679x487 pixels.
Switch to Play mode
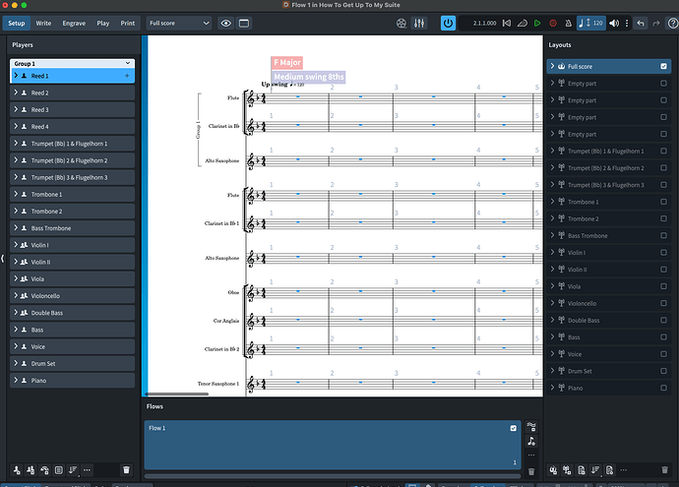pos(103,24)
